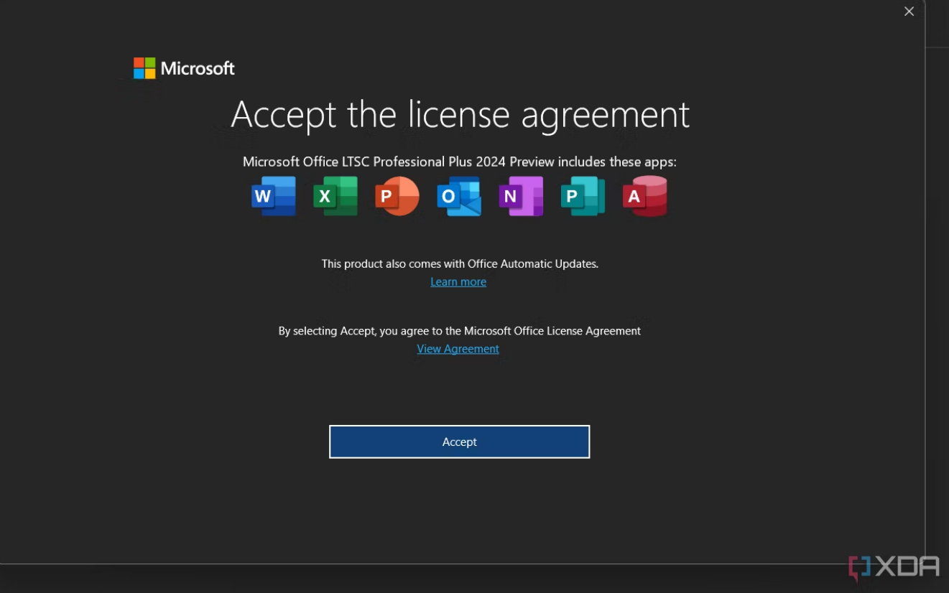Click the 'By selecting Accept' sentence
Image resolution: width=949 pixels, height=593 pixels.
tap(460, 331)
